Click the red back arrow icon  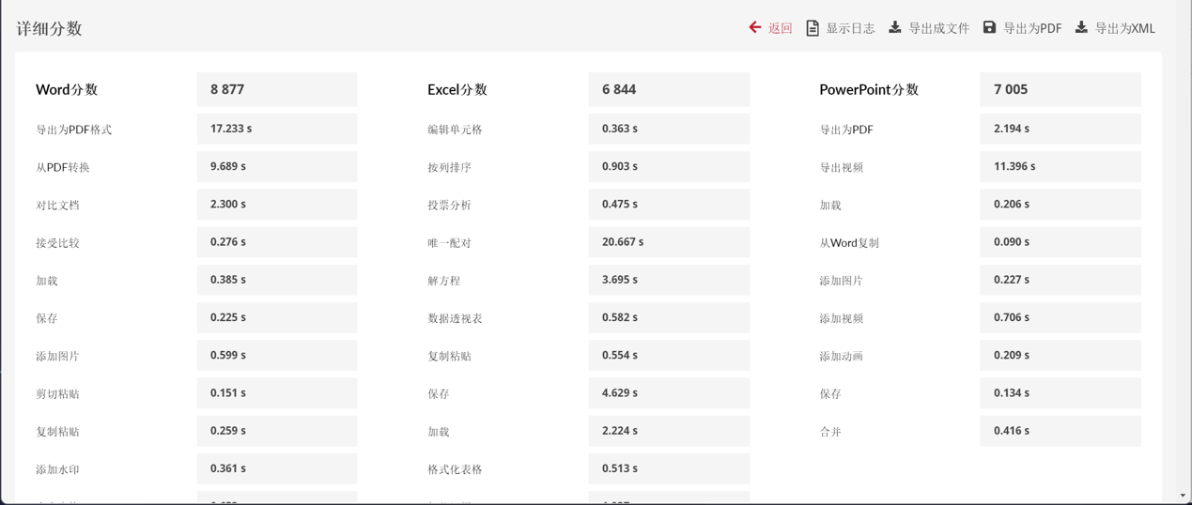coord(755,27)
